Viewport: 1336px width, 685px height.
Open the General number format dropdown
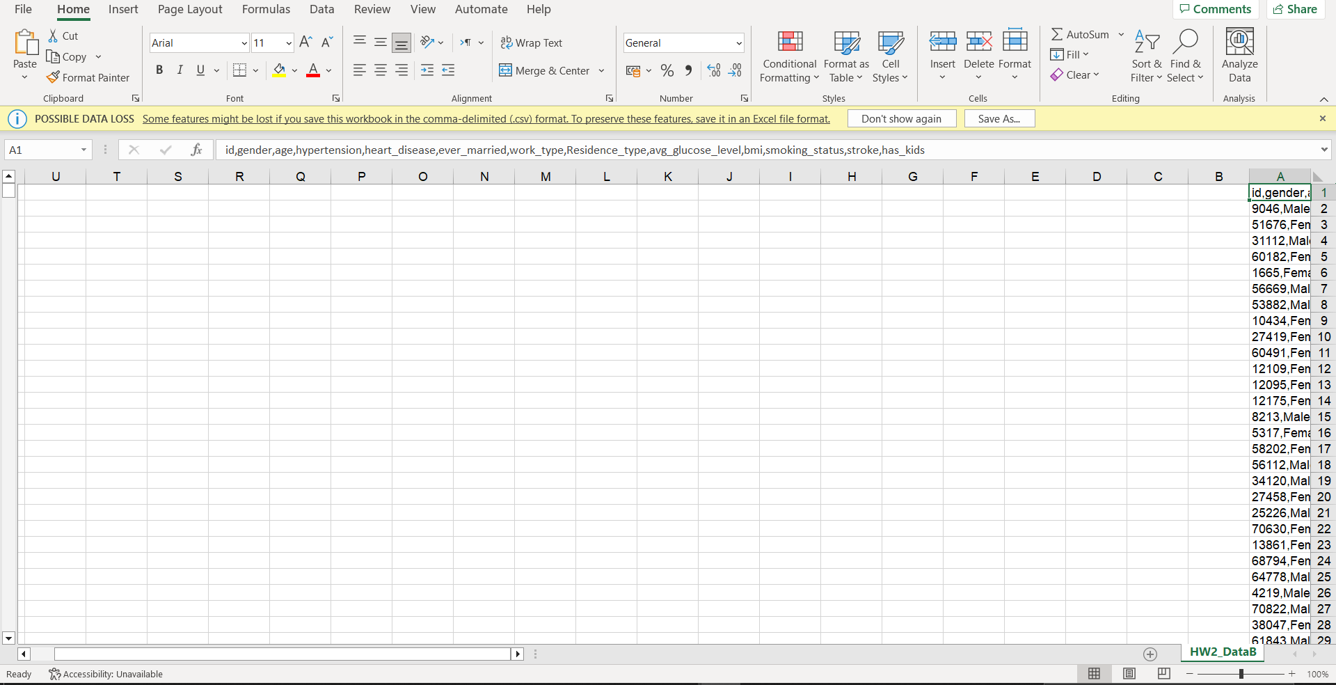pos(738,43)
